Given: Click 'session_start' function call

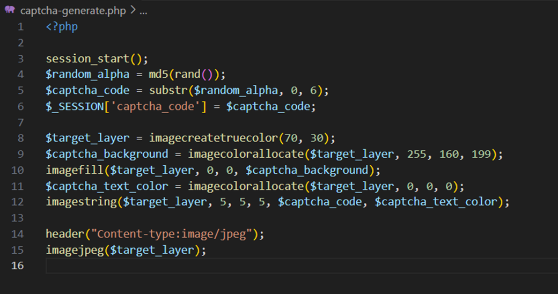Looking at the screenshot, I should [x=87, y=58].
